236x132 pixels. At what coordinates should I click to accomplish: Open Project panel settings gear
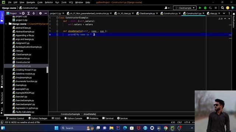coord(40,13)
